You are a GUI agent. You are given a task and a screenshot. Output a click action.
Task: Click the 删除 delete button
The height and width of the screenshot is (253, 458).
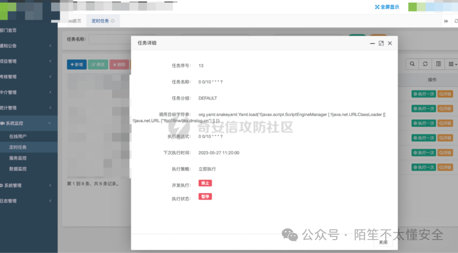coord(119,64)
